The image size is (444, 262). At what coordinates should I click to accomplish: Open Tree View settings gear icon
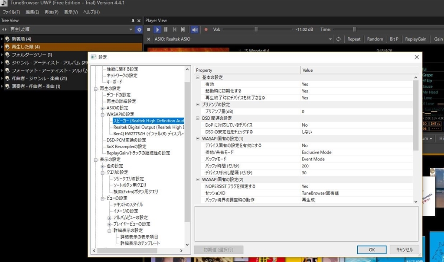[x=139, y=29]
